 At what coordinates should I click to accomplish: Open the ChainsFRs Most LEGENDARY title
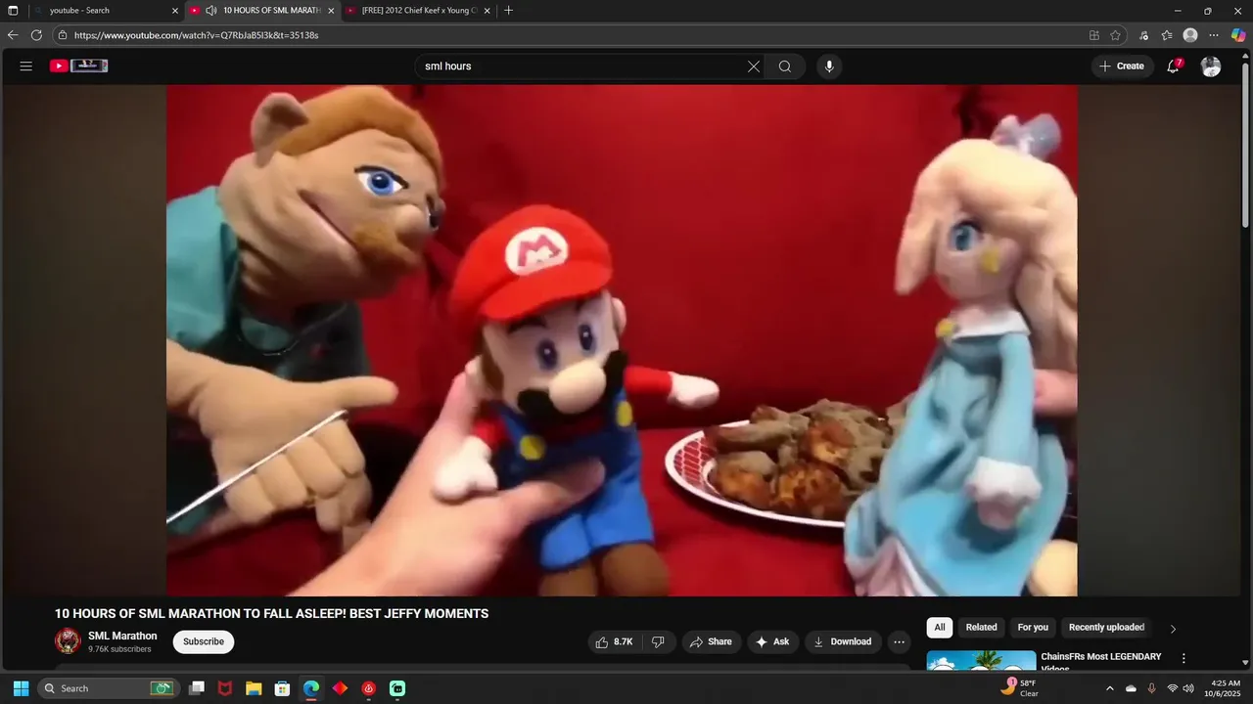tap(1101, 662)
